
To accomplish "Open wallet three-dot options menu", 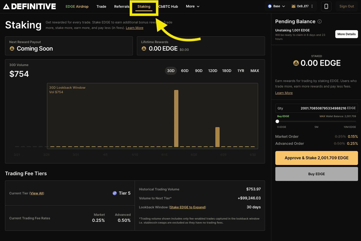I will coord(312,6).
